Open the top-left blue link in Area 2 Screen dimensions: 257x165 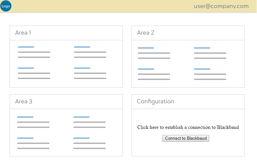coord(146,48)
